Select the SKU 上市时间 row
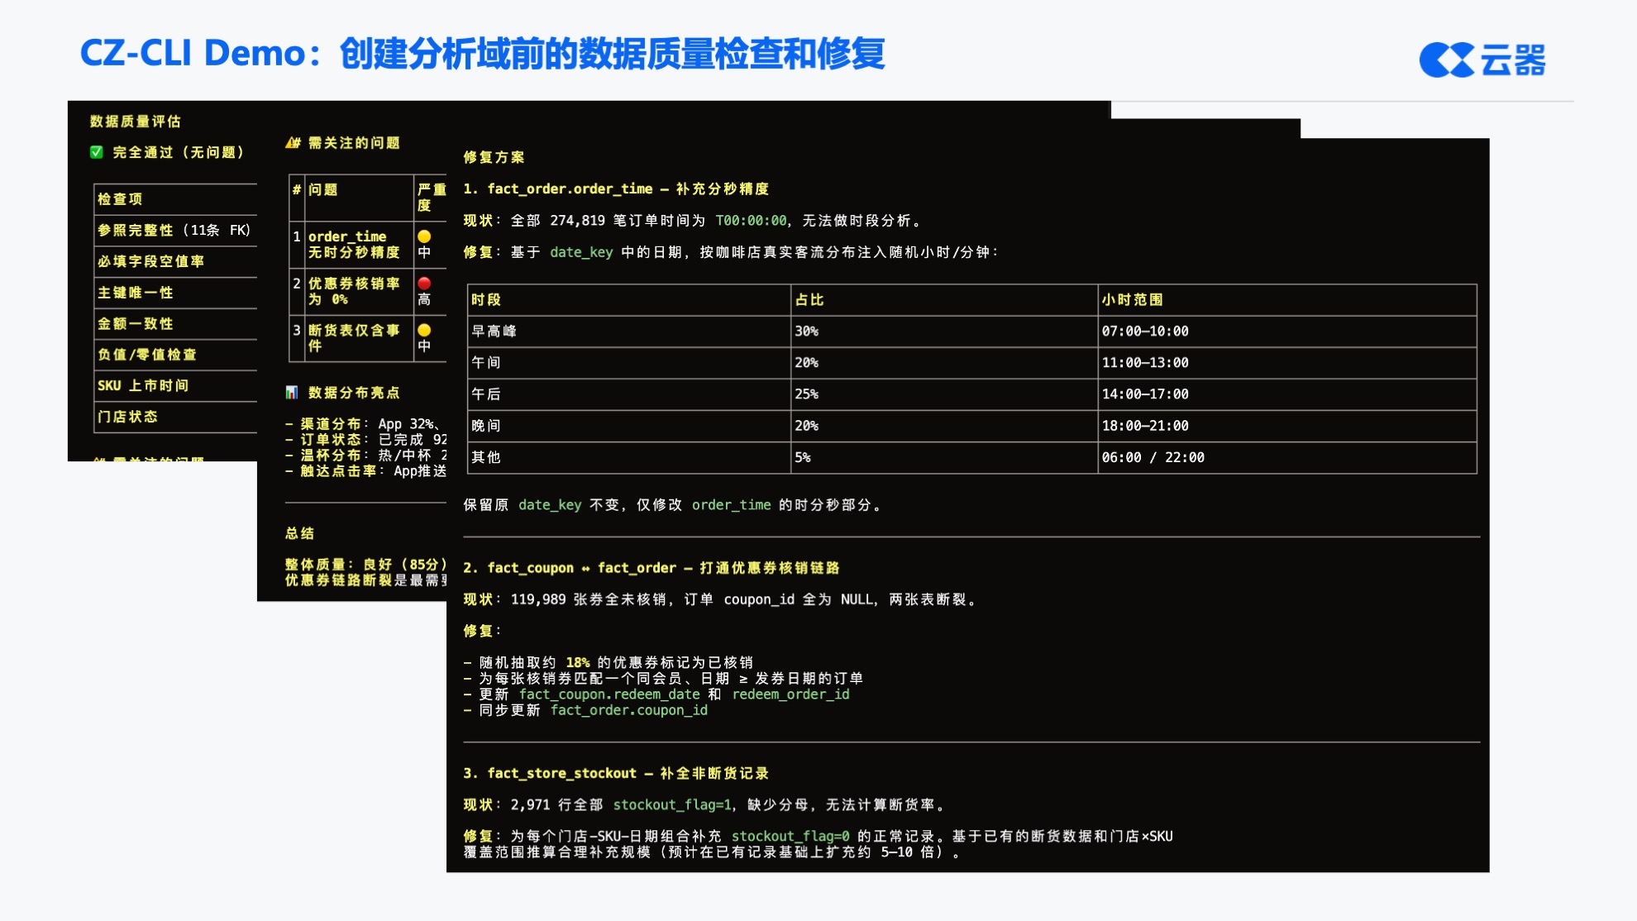The width and height of the screenshot is (1637, 921). (175, 386)
